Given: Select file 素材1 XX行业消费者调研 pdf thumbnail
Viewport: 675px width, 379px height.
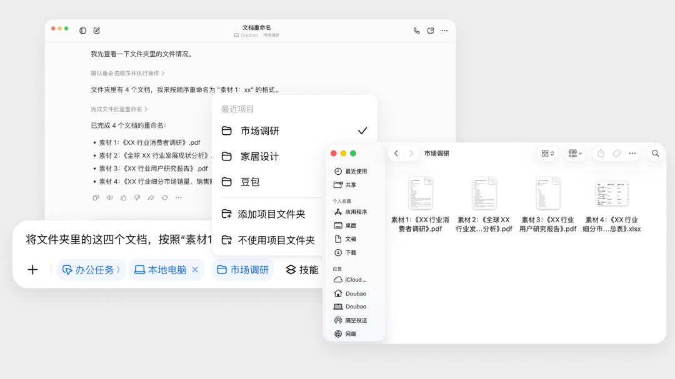Looking at the screenshot, I should point(420,193).
